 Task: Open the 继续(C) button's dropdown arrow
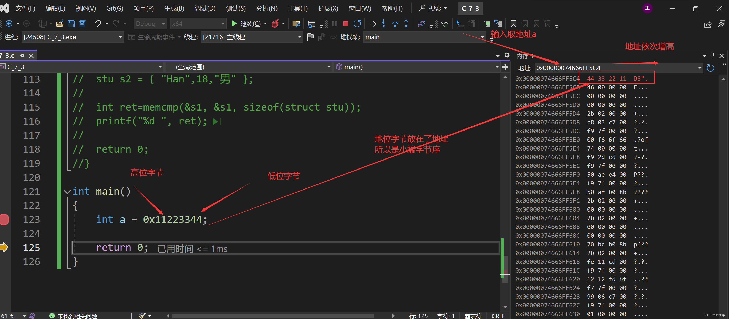click(x=265, y=24)
